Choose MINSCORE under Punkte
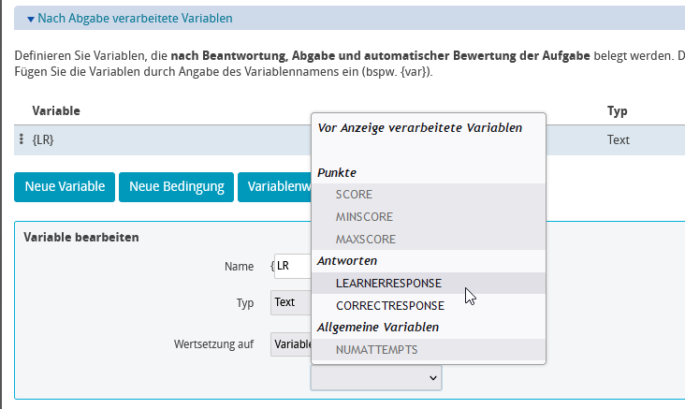Screen dimensions: 685x409 coord(362,217)
